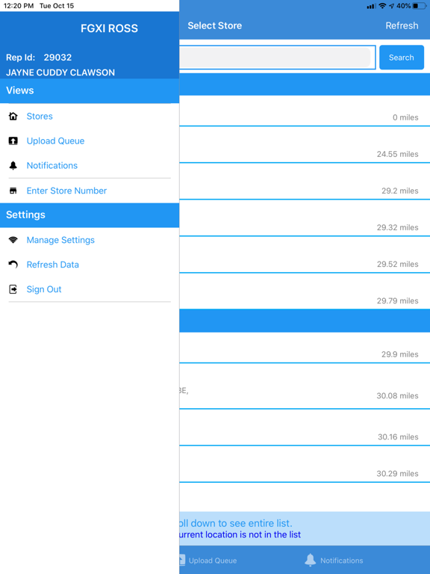Image resolution: width=430 pixels, height=574 pixels.
Task: Tap the Settings section header
Action: tap(90, 215)
